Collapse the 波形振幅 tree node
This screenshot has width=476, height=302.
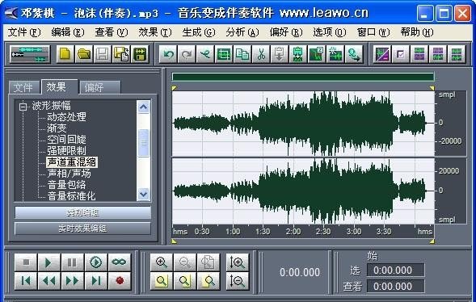point(23,107)
